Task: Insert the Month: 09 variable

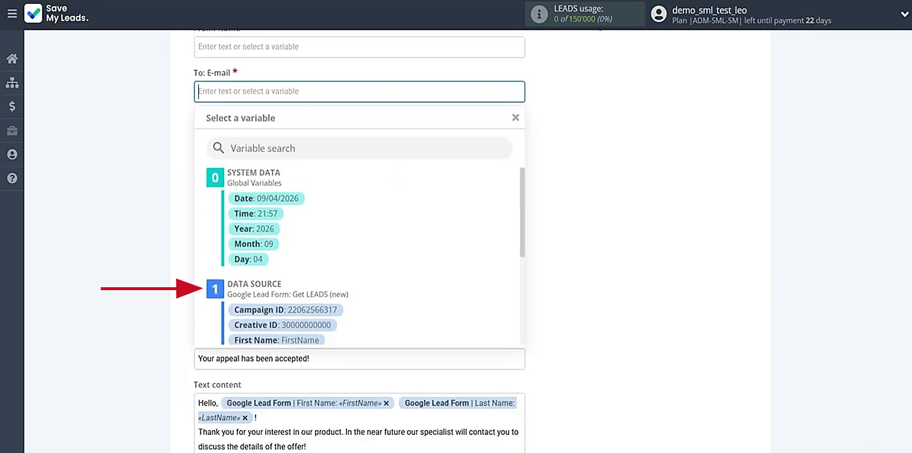Action: pyautogui.click(x=254, y=244)
